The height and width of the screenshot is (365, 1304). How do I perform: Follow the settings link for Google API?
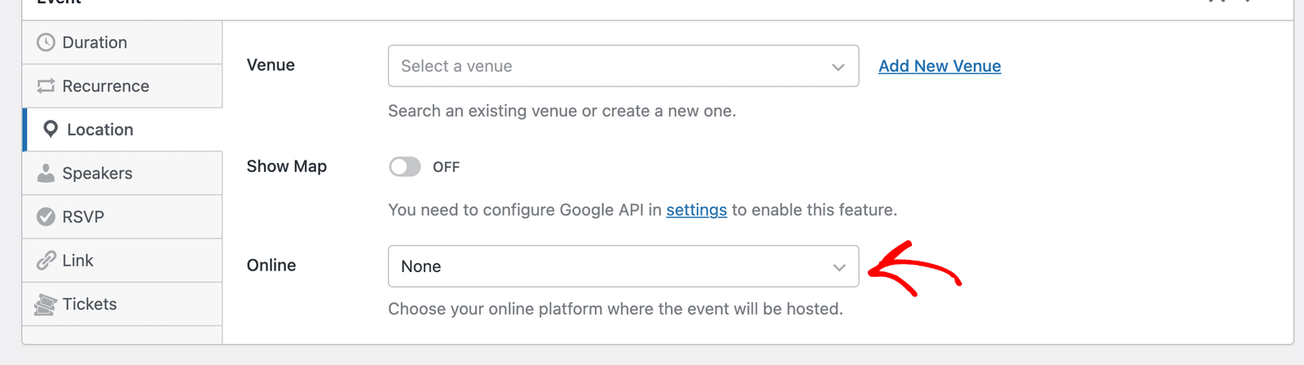click(x=697, y=210)
